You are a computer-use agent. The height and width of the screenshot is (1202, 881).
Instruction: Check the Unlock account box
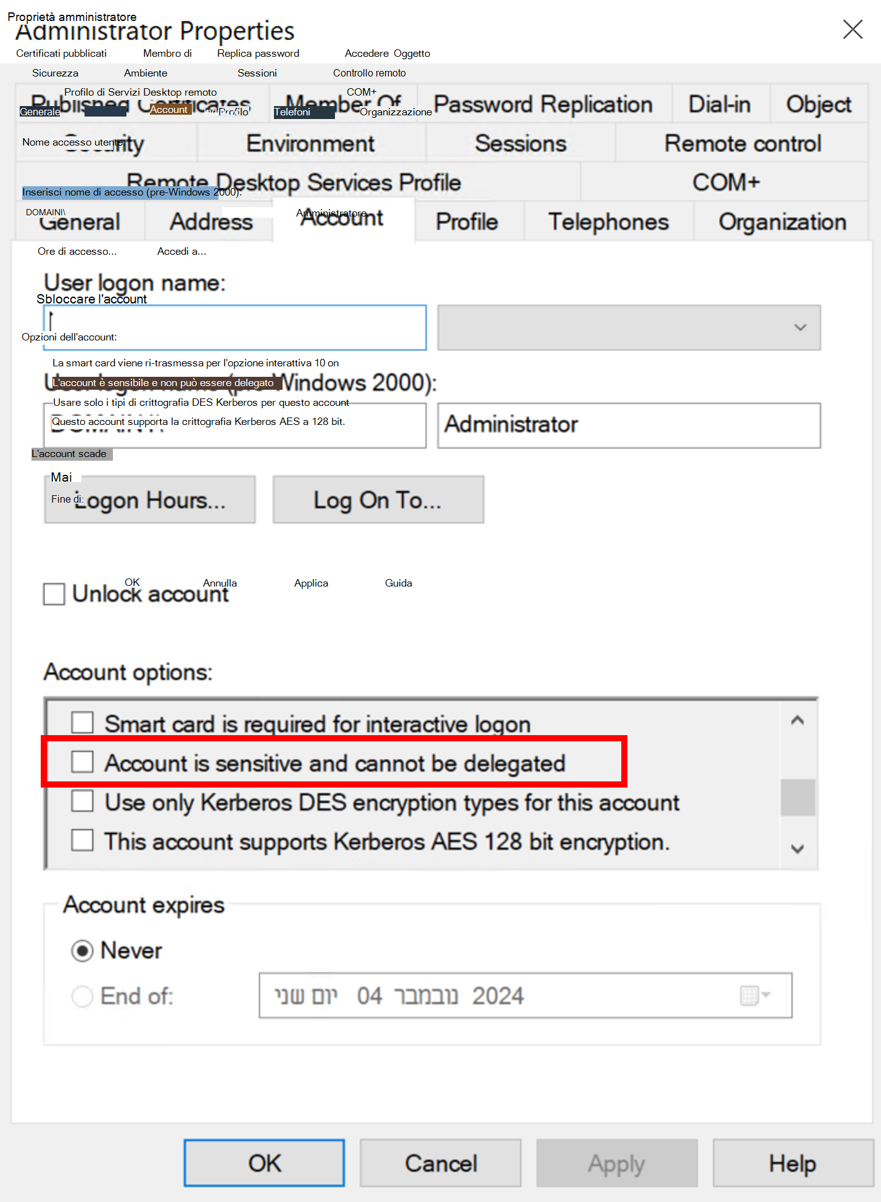tap(54, 594)
